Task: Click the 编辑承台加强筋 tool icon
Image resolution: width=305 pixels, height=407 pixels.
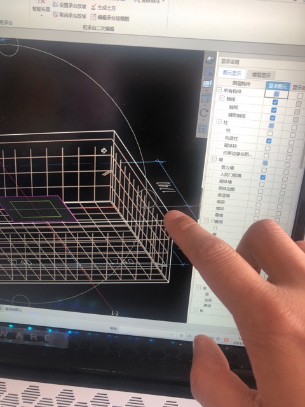Action: pyautogui.click(x=93, y=17)
